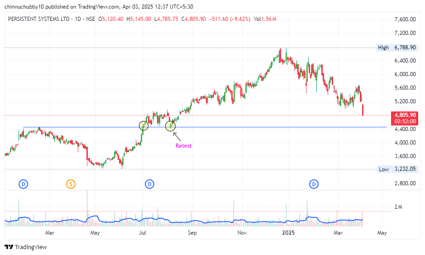The height and width of the screenshot is (255, 425).
Task: Click the Low 3,232.05 price label
Action: point(397,169)
